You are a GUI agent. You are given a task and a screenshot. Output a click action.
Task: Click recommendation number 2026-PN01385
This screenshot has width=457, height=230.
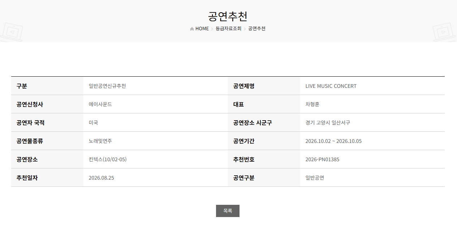tap(322, 159)
